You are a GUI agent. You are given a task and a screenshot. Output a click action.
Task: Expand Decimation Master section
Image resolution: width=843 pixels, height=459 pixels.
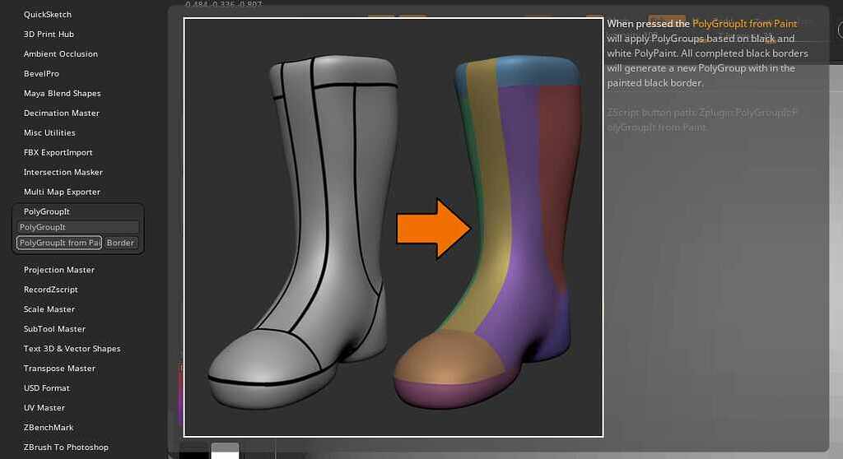61,113
